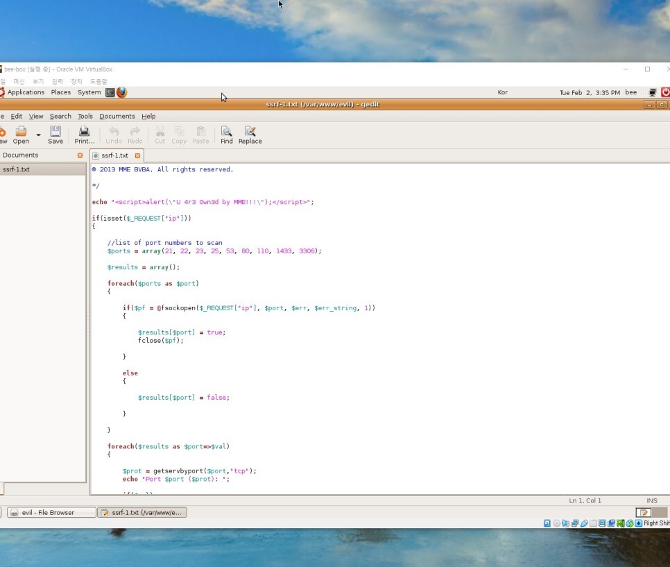Image resolution: width=670 pixels, height=567 pixels.
Task: Close the ssrf-1.txt tab
Action: (x=137, y=155)
